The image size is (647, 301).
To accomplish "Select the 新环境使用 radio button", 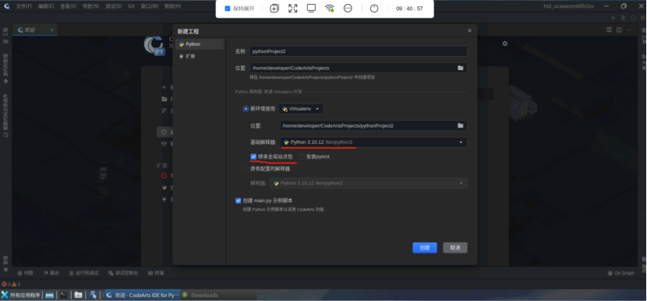I will pos(246,109).
